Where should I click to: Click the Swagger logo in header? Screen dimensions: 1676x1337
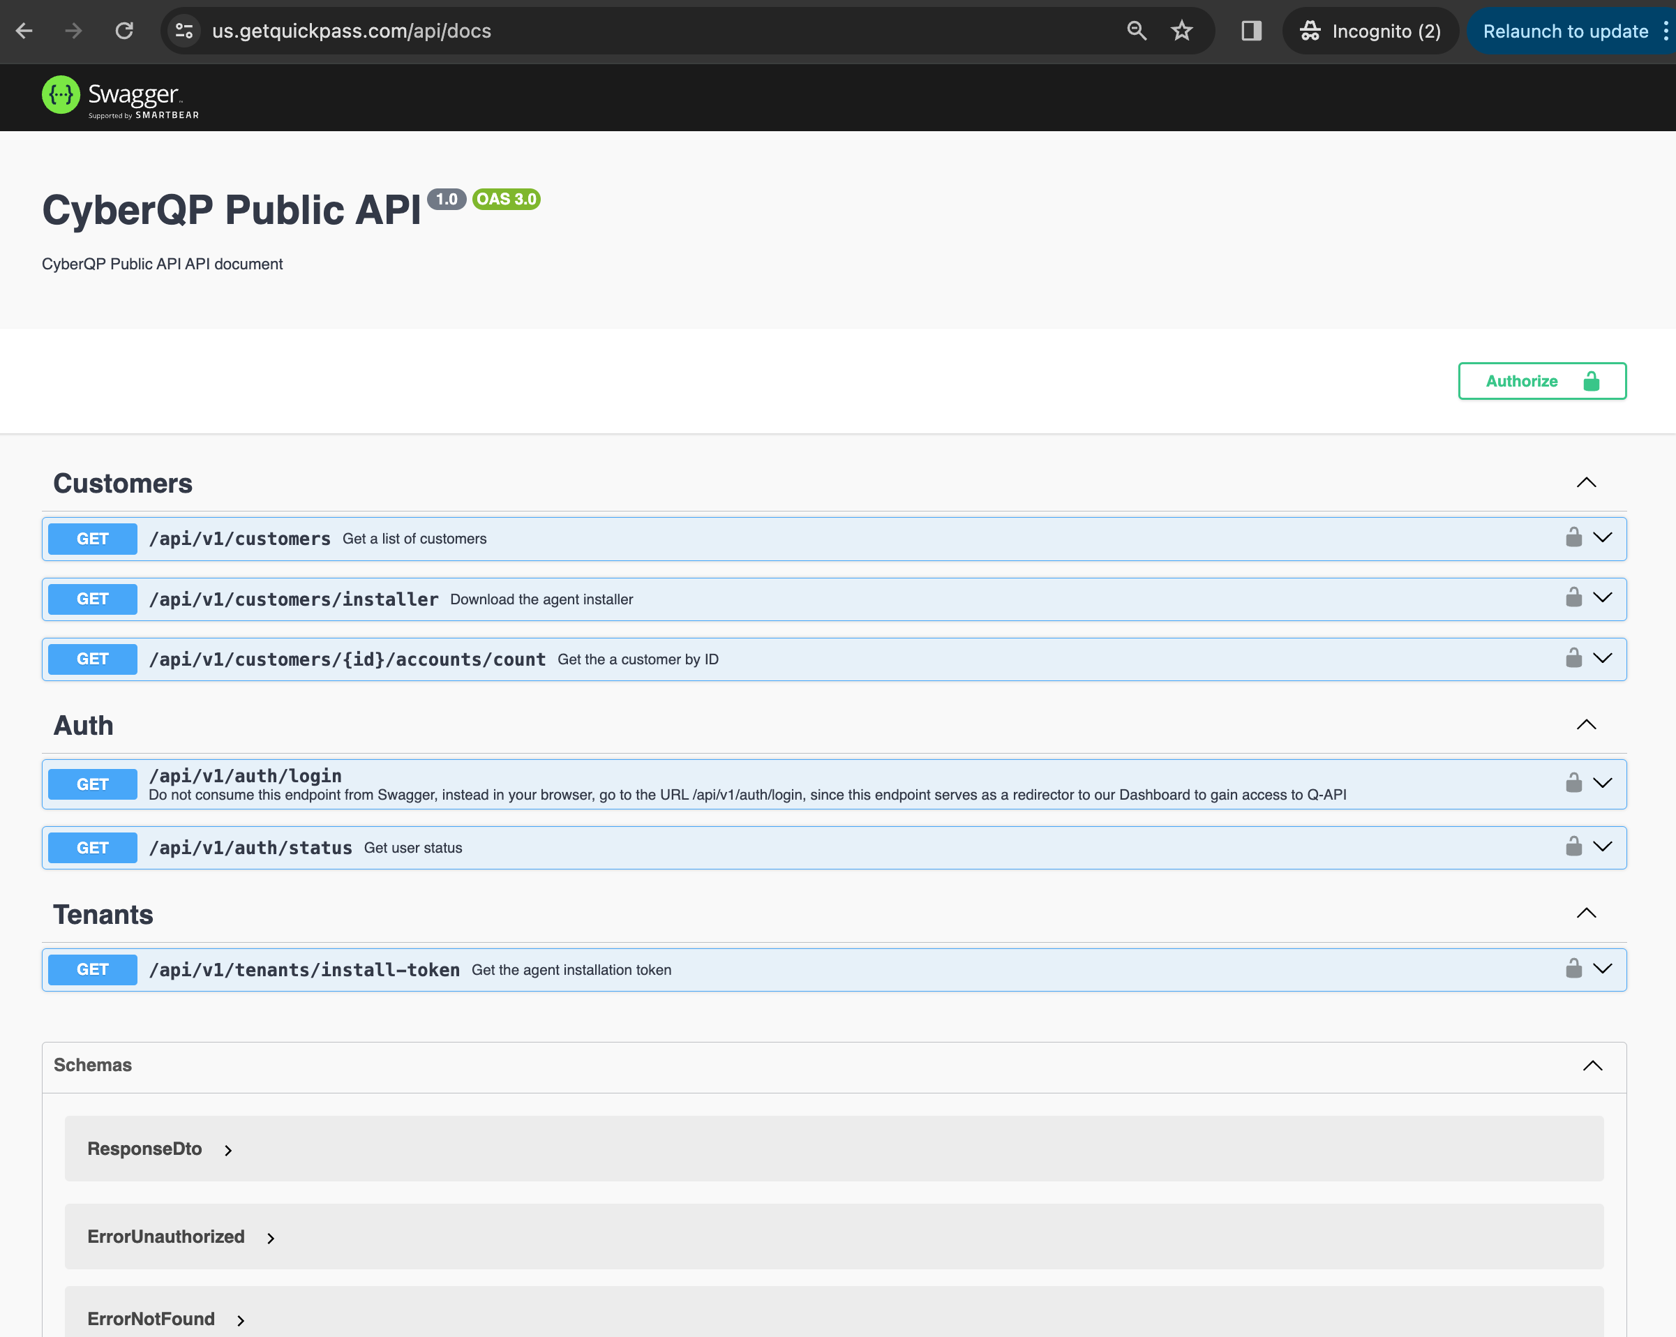click(x=121, y=97)
